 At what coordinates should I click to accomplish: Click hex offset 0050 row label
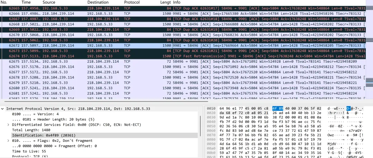click(x=211, y=126)
